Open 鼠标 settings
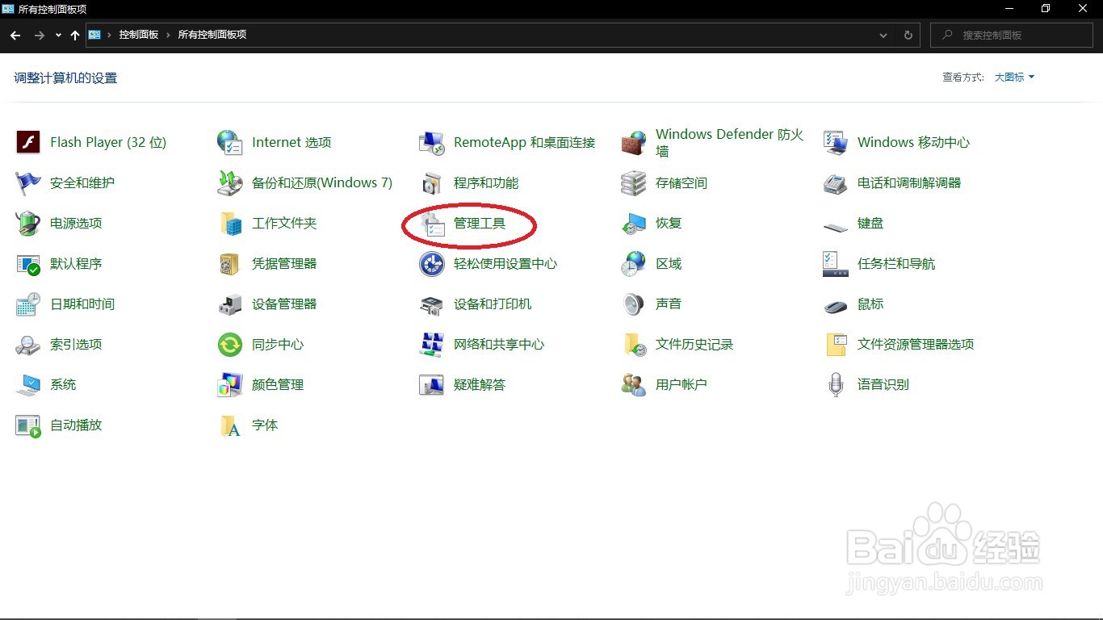 coord(869,304)
